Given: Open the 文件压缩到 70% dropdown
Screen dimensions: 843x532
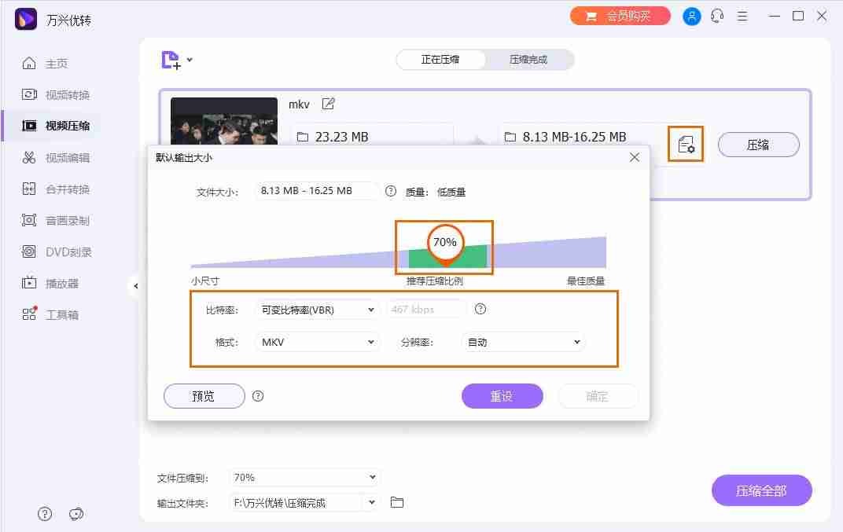Looking at the screenshot, I should tap(304, 477).
